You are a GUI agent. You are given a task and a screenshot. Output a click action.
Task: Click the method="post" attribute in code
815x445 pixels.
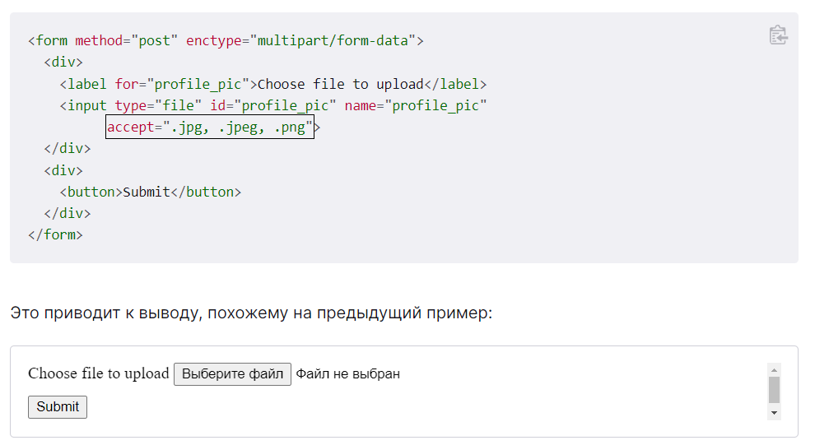pos(126,40)
